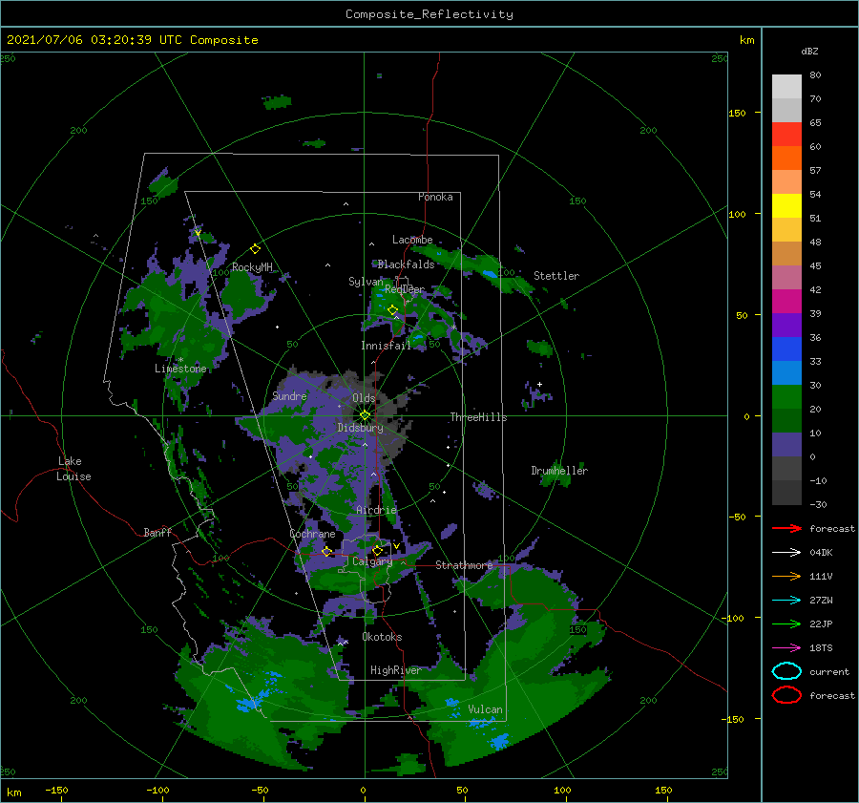Image resolution: width=859 pixels, height=803 pixels.
Task: Click the RedDeer city label
Action: click(x=405, y=289)
